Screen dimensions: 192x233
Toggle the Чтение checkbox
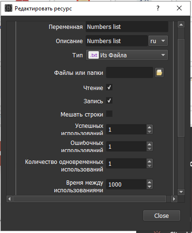(109, 88)
